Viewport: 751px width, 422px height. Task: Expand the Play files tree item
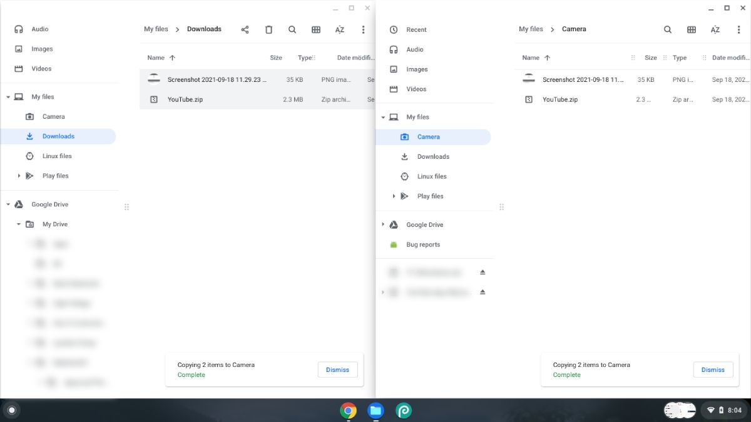(18, 176)
